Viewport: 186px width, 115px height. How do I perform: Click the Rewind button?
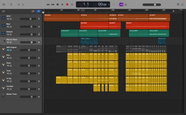[x=48, y=5]
